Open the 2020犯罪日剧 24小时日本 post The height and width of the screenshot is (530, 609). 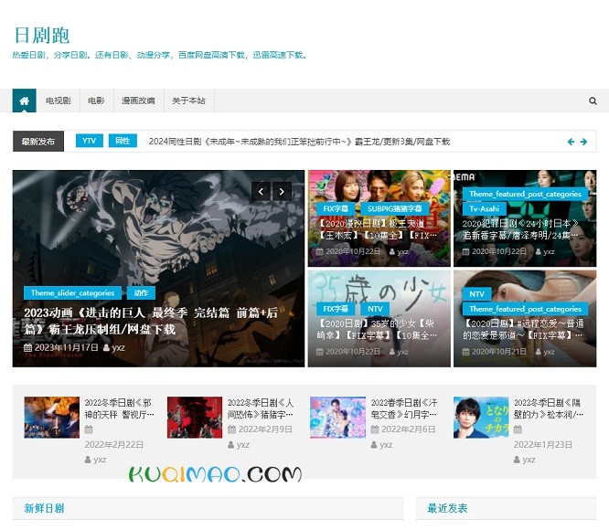tap(520, 229)
